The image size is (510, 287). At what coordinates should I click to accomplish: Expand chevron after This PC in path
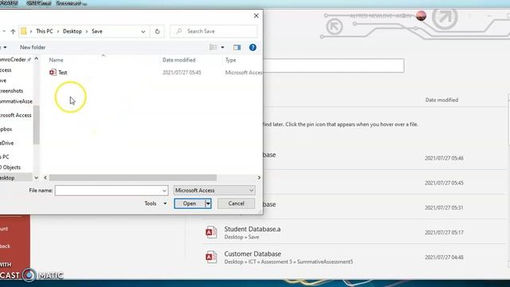click(58, 31)
